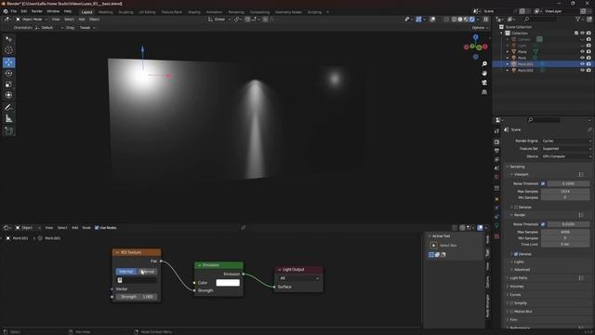Click the viewport zoom magnifier icon
This screenshot has width=595, height=335.
[x=484, y=64]
